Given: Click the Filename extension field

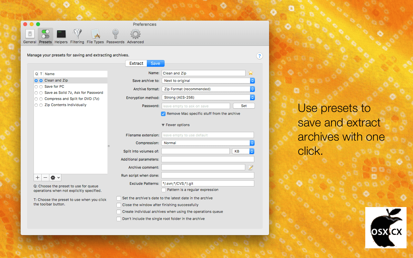Looking at the screenshot, I should point(208,135).
